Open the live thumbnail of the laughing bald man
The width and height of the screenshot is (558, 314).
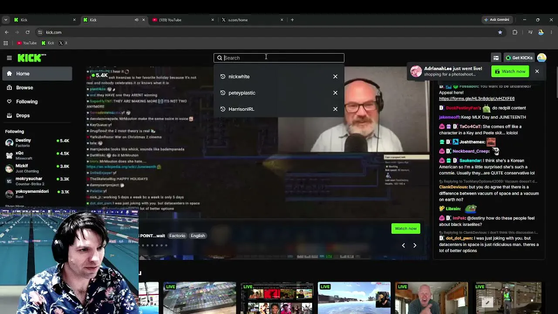pos(432,298)
